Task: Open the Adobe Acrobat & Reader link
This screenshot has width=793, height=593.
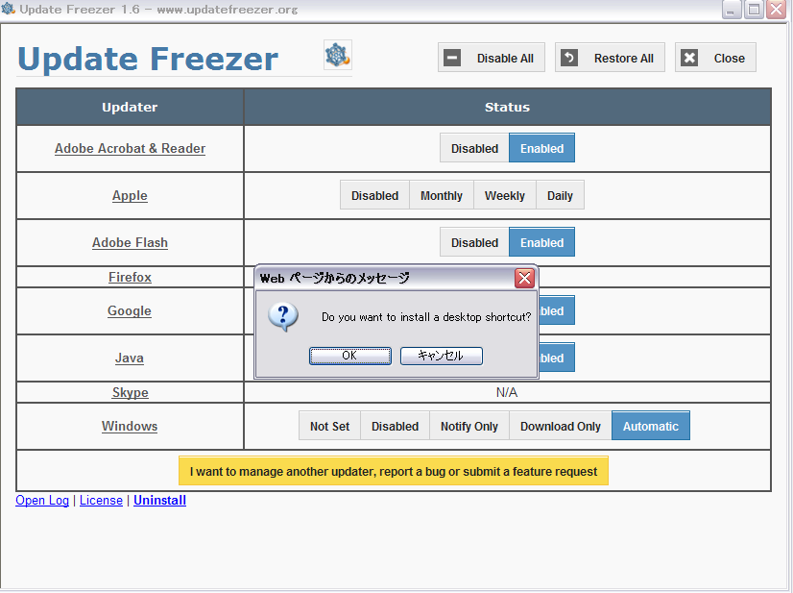Action: 130,148
